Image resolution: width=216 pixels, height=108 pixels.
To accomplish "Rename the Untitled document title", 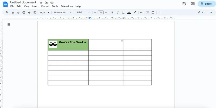I will tap(23, 2).
